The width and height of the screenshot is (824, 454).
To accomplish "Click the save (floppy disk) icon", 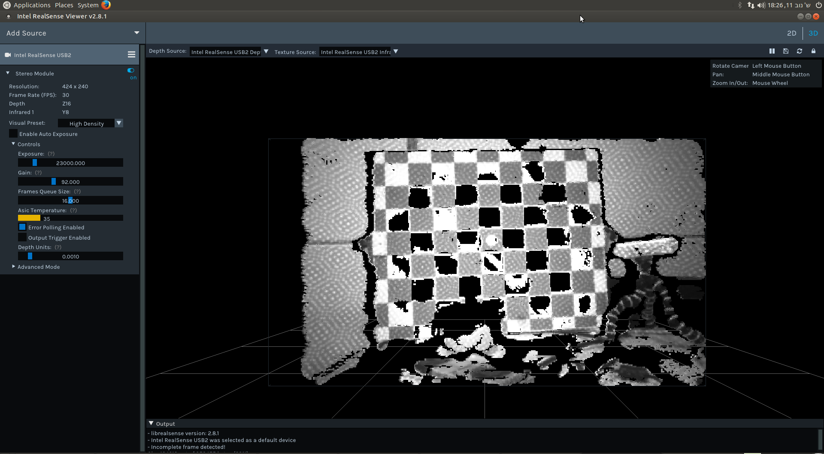I will [x=785, y=51].
